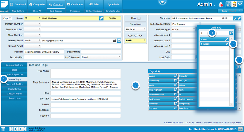Go to previous record
Image resolution: width=244 pixels, height=132 pixels.
tap(16, 129)
